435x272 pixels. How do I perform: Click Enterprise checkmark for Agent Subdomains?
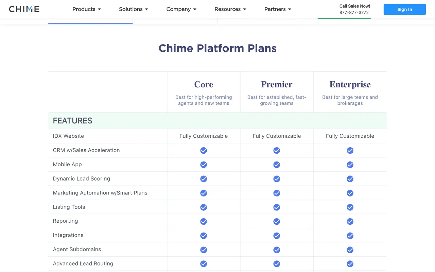(x=350, y=250)
